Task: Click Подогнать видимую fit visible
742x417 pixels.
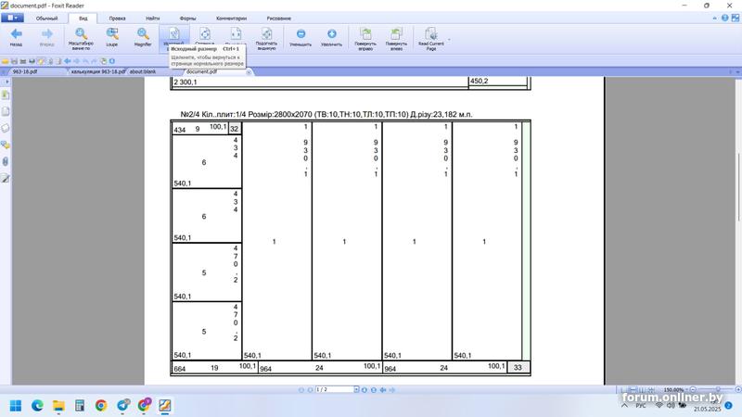Action: tap(266, 38)
